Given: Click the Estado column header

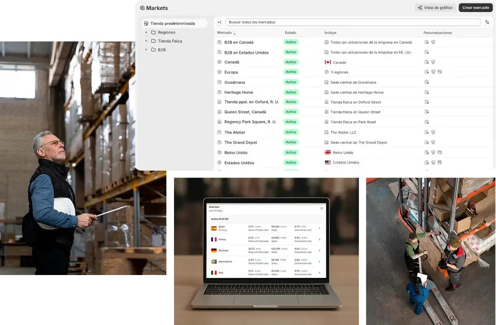Looking at the screenshot, I should pos(291,33).
